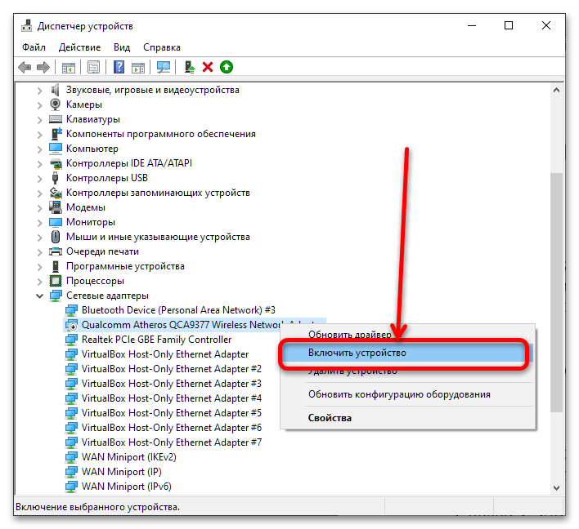This screenshot has height=529, width=579.
Task: Select VirtualBox Host-Only Ethernet Adapter #7
Action: pyautogui.click(x=172, y=442)
